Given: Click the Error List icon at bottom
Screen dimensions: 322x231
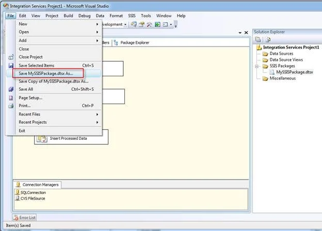Looking at the screenshot, I should [16, 218].
